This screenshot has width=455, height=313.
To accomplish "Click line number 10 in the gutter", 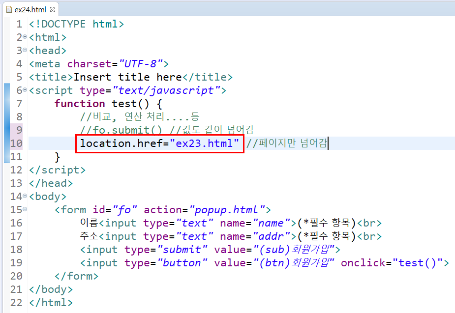I will click(16, 143).
